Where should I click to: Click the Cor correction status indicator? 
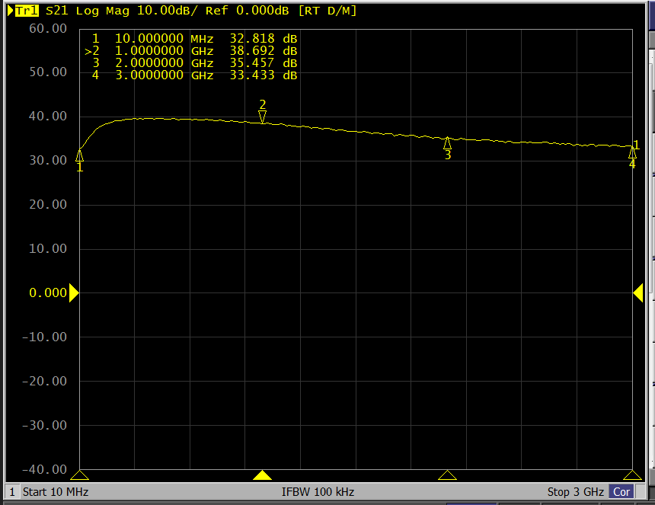coord(621,492)
